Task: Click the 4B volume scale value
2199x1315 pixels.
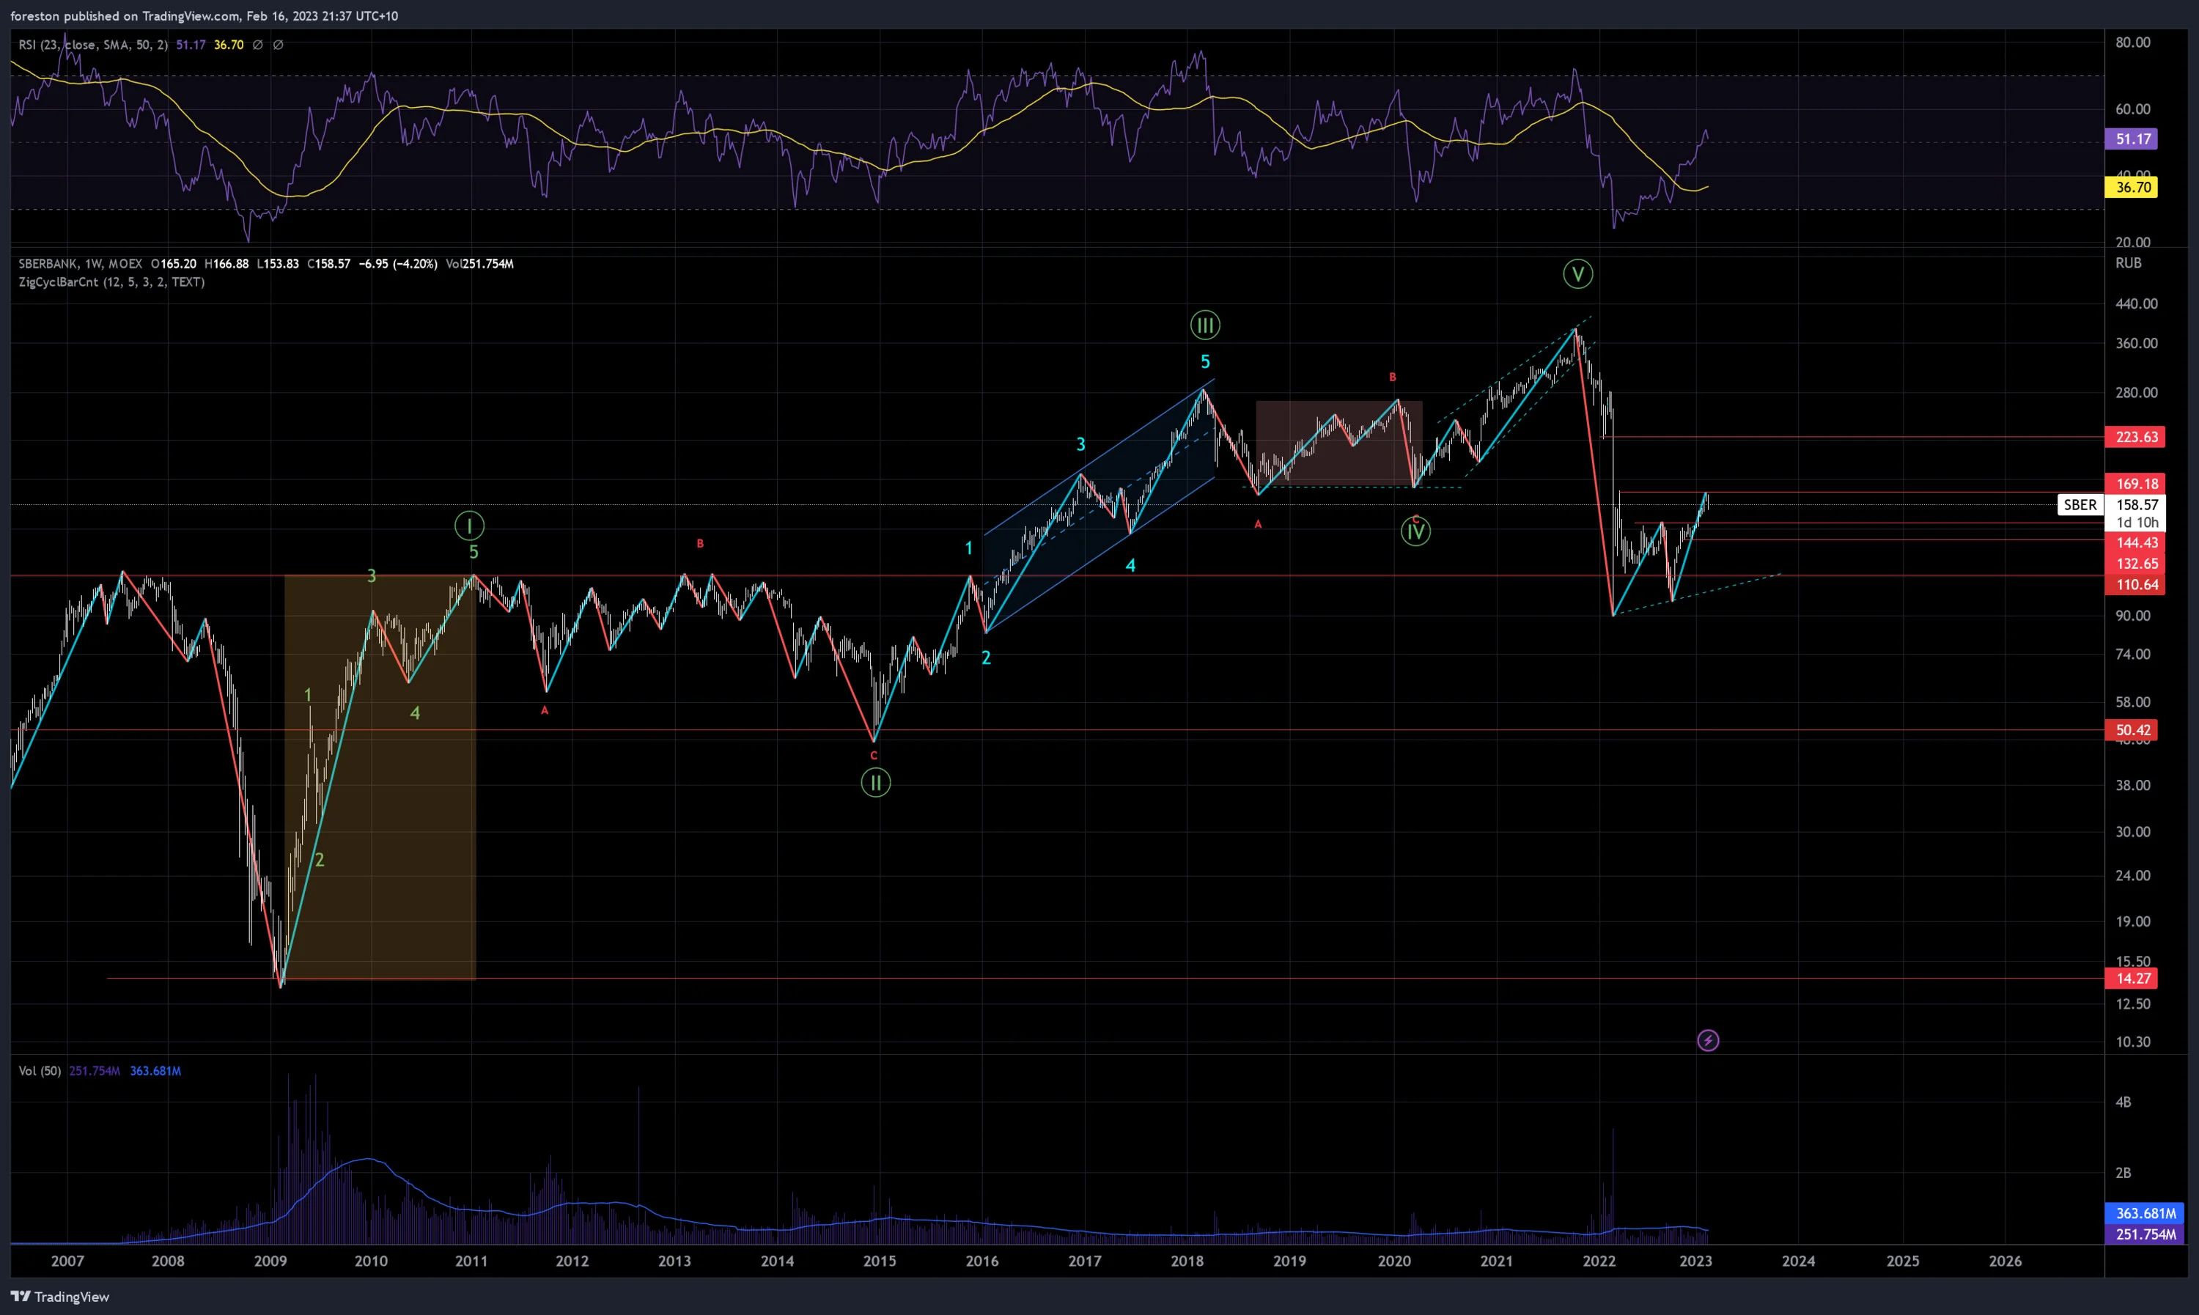Action: 2124,1102
